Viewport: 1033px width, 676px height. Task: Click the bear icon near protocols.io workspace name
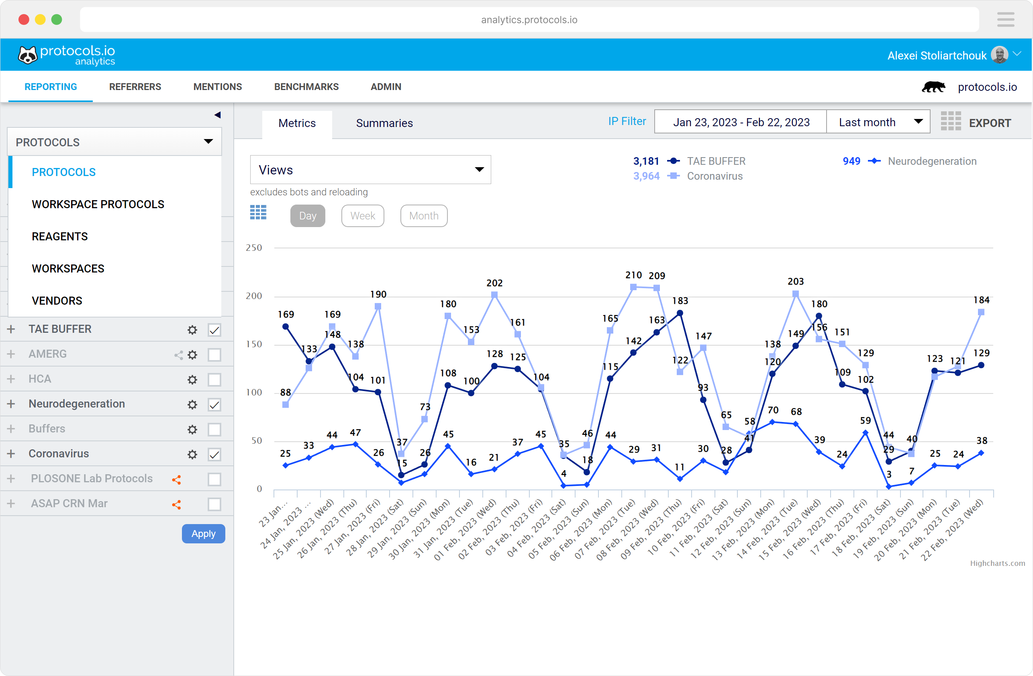(933, 86)
